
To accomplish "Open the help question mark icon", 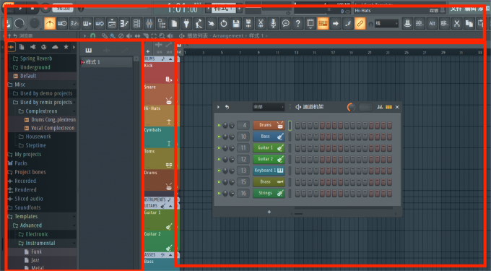I will (297, 24).
